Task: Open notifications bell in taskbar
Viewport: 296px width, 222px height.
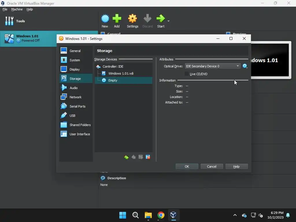Action: click(x=288, y=215)
